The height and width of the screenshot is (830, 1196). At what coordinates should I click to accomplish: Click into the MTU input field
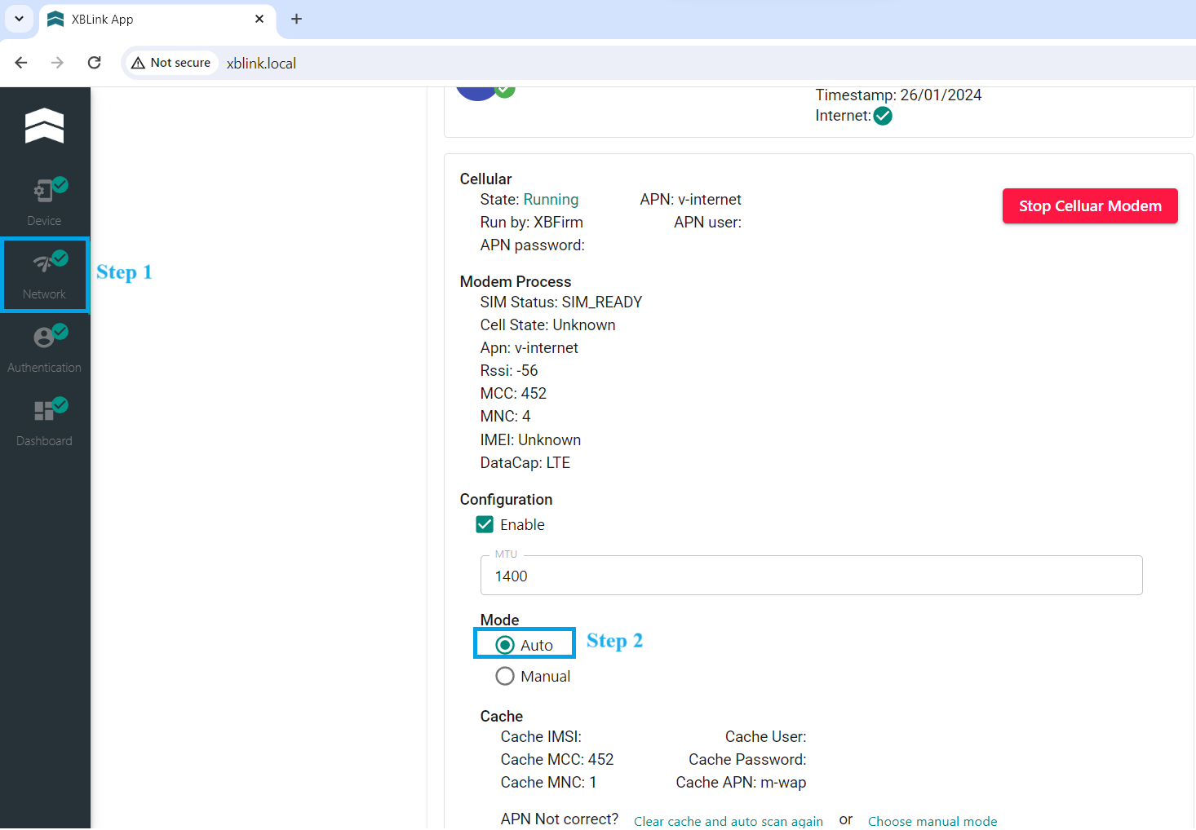[x=811, y=576]
